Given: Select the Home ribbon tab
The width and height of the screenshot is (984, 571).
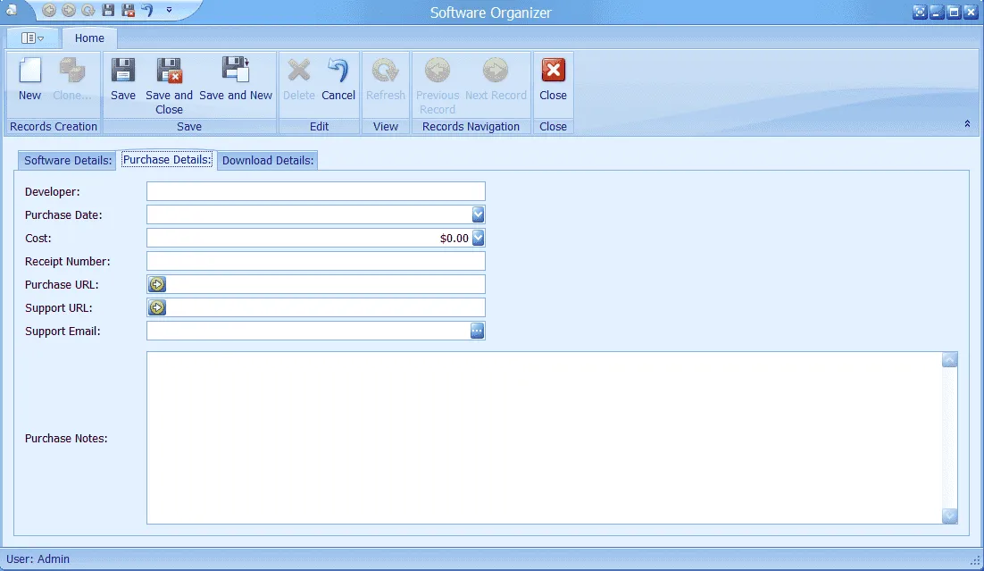Looking at the screenshot, I should pos(89,38).
